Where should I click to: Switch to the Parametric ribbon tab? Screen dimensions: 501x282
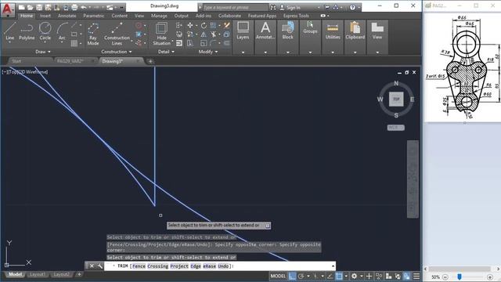coord(94,16)
